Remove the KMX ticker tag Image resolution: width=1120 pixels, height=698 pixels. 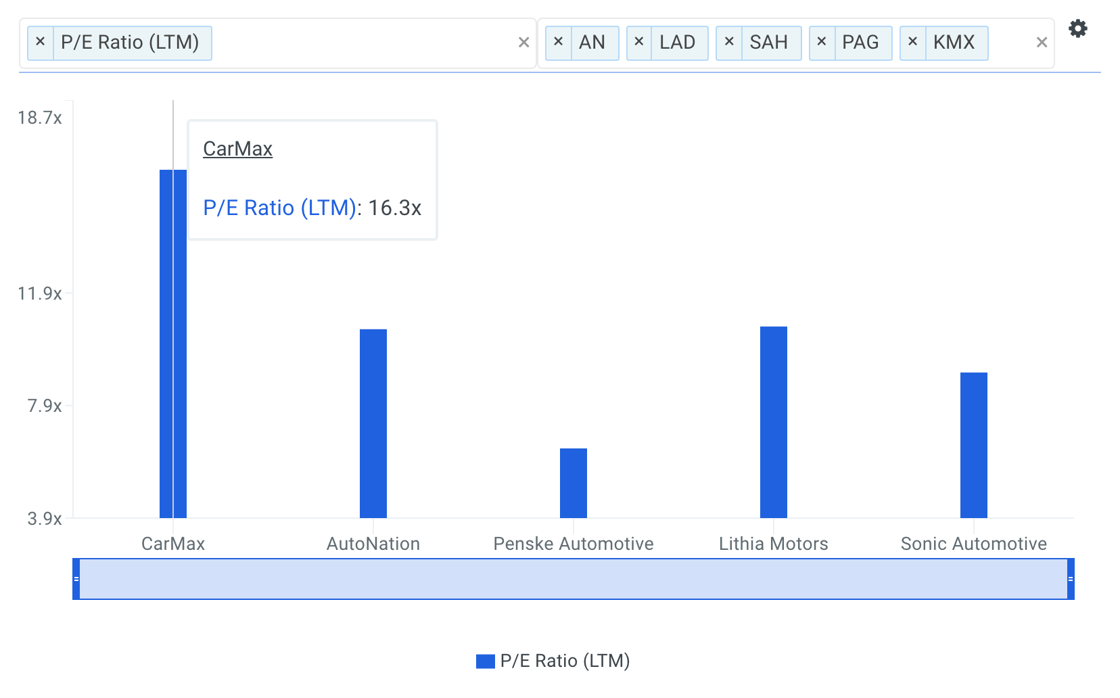point(913,42)
